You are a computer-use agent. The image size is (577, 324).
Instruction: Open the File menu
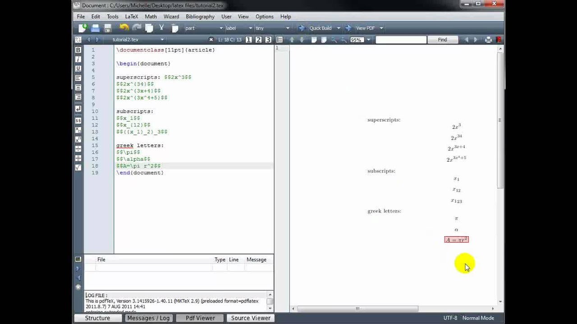pos(81,16)
